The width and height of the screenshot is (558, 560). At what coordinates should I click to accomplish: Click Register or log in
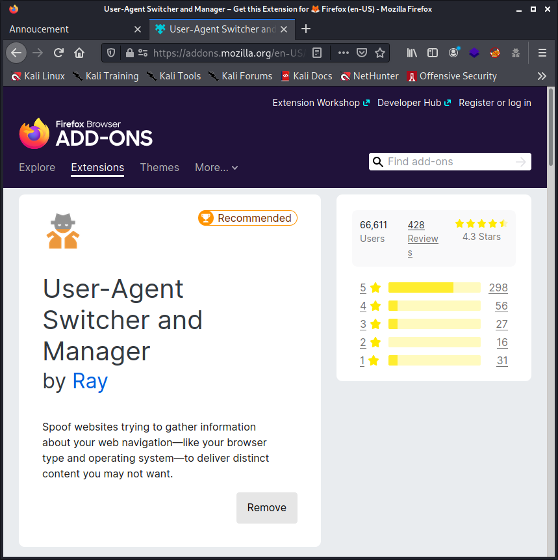point(495,103)
